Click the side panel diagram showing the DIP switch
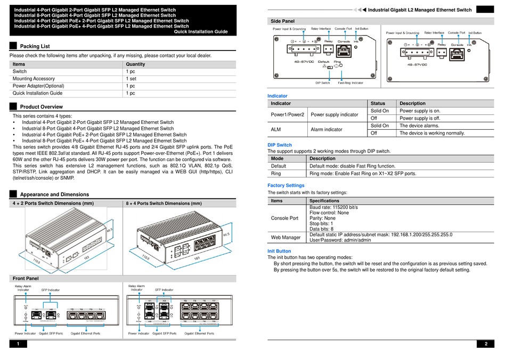 324,56
